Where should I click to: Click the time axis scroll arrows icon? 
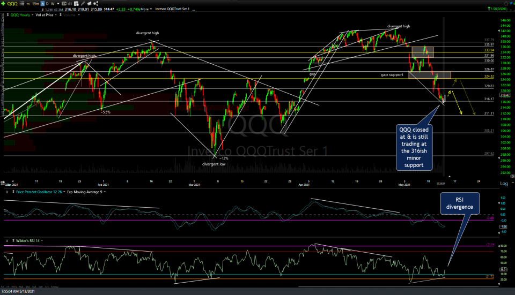tap(3, 182)
